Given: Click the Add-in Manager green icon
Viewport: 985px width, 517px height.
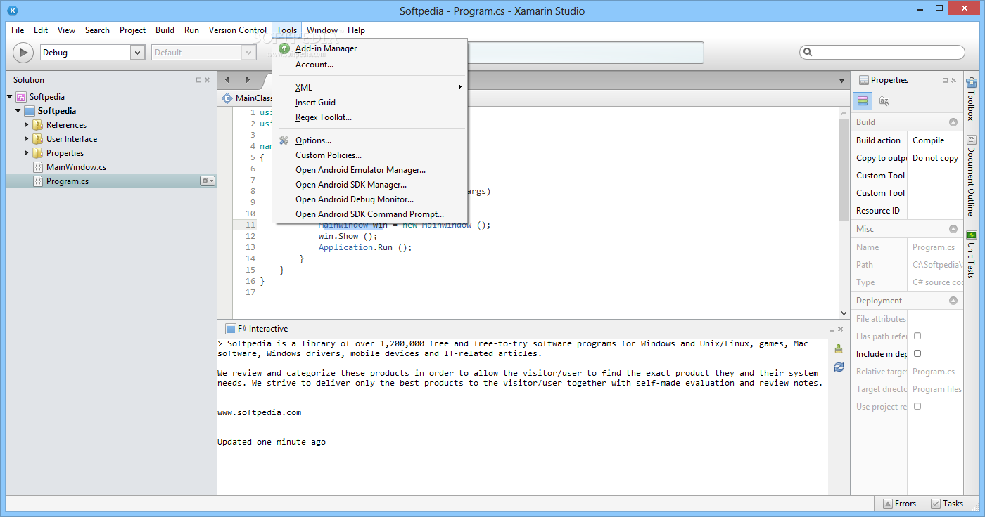Looking at the screenshot, I should coord(284,48).
